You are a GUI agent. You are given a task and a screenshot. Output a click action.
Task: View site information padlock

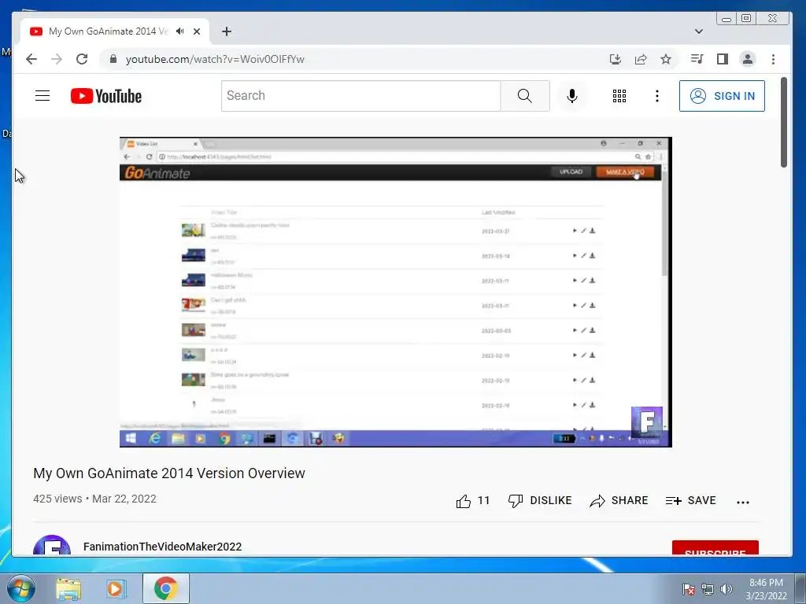[x=113, y=59]
